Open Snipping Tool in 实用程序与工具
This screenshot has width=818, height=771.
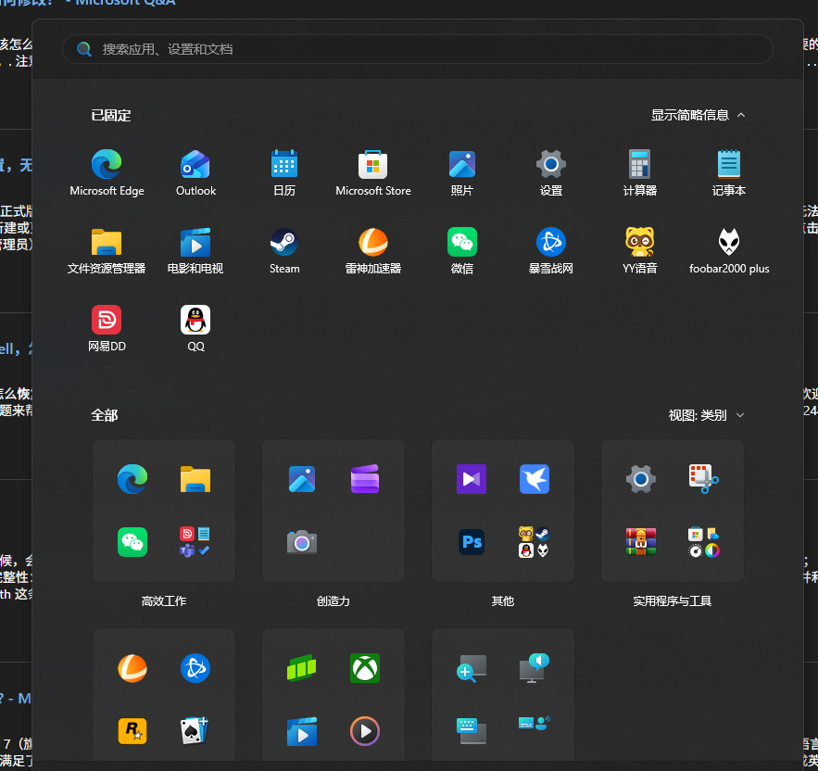click(x=704, y=479)
